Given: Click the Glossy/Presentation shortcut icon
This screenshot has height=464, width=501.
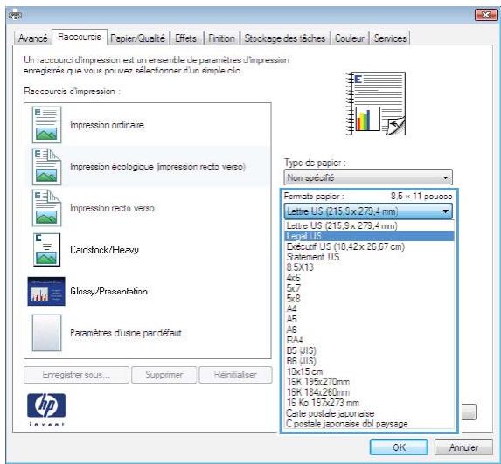Looking at the screenshot, I should (x=46, y=291).
